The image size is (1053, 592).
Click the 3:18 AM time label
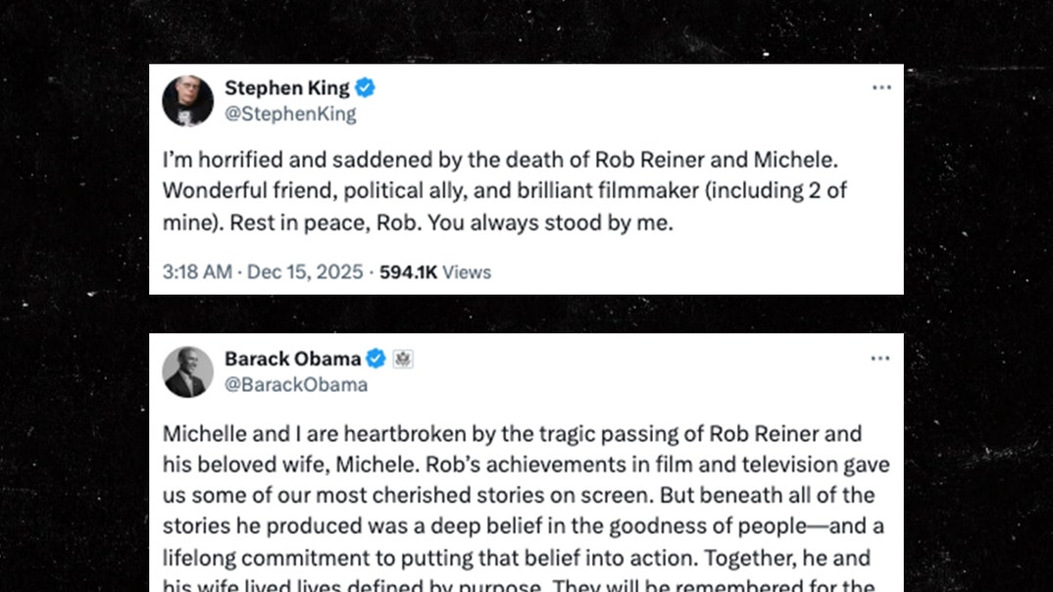coord(196,271)
